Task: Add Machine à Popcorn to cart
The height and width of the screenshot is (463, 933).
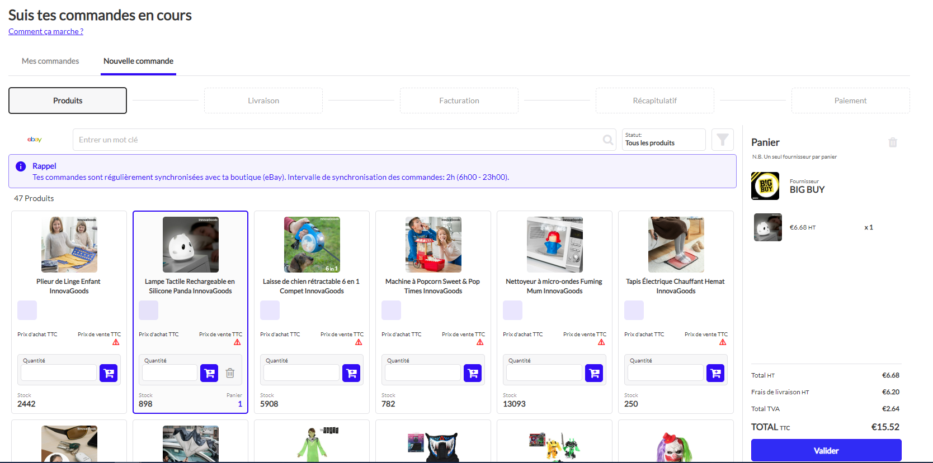Action: coord(473,373)
